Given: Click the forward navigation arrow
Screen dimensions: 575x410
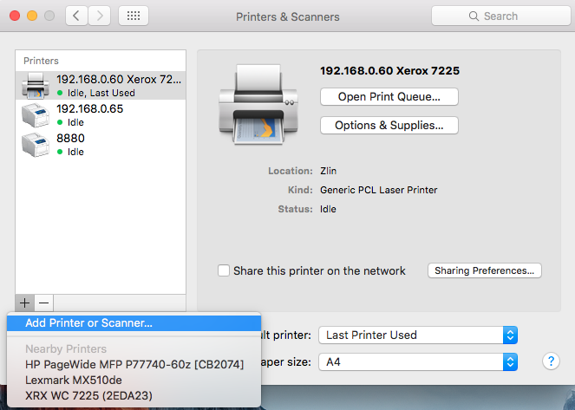Looking at the screenshot, I should 99,16.
